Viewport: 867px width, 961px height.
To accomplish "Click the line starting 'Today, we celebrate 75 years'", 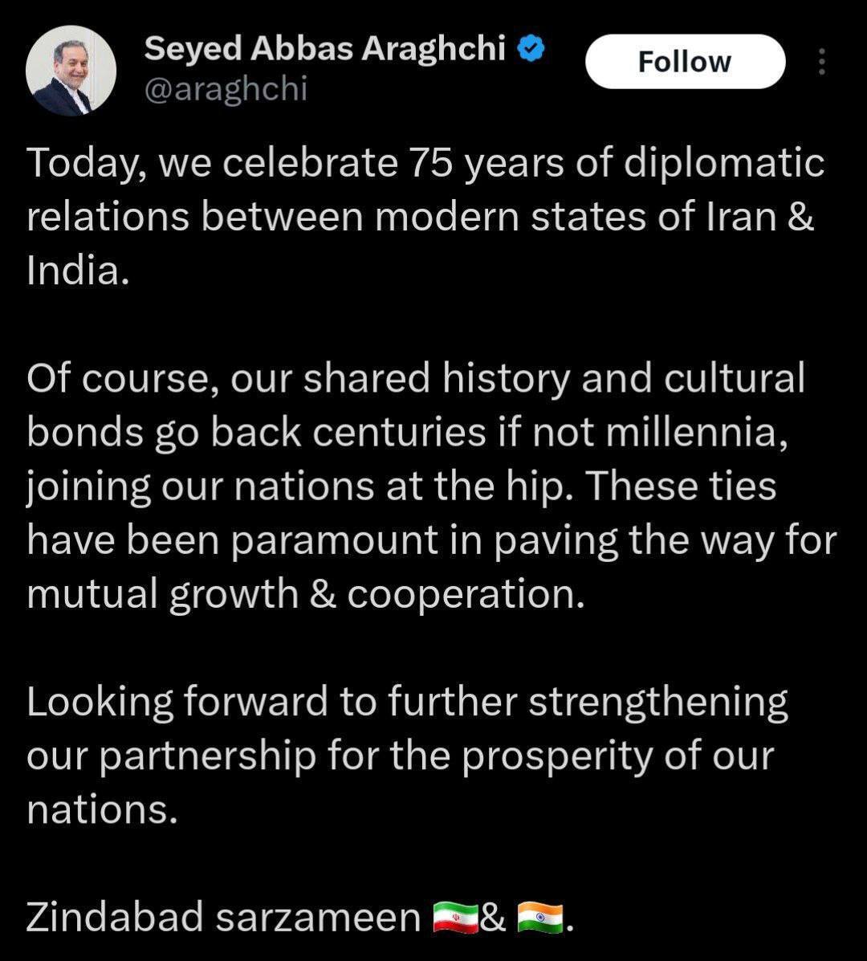I will pos(425,164).
